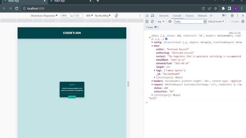The width and height of the screenshot is (246, 138).
Task: Open the top context dropdown
Action: tap(161, 21)
